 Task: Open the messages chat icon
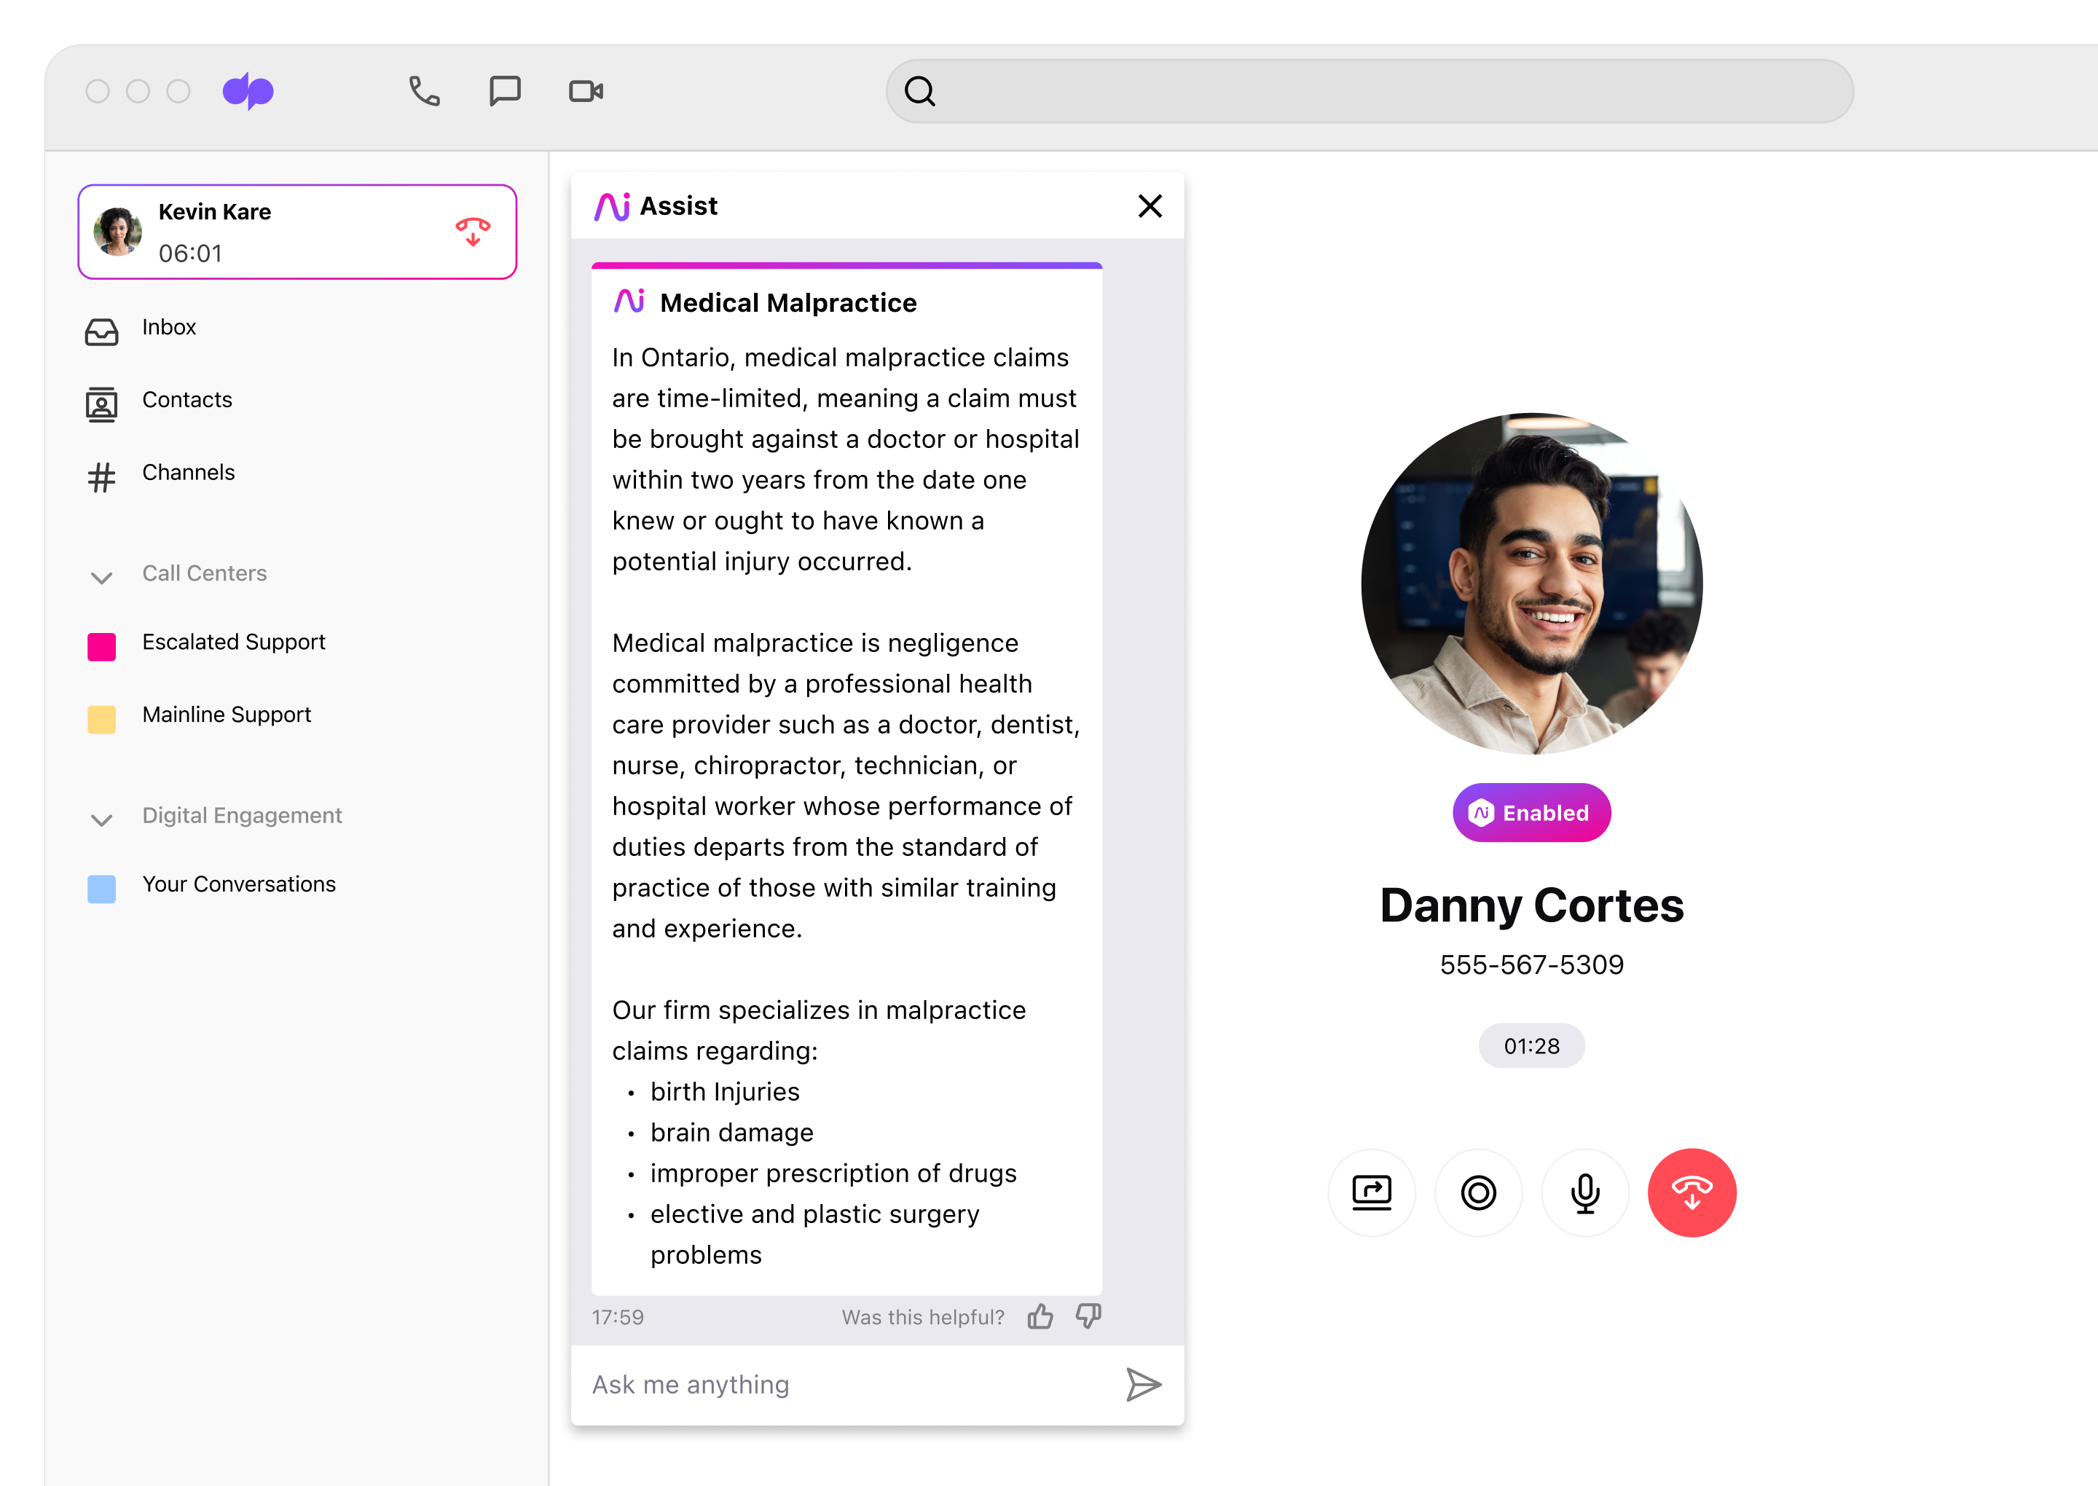pyautogui.click(x=504, y=90)
